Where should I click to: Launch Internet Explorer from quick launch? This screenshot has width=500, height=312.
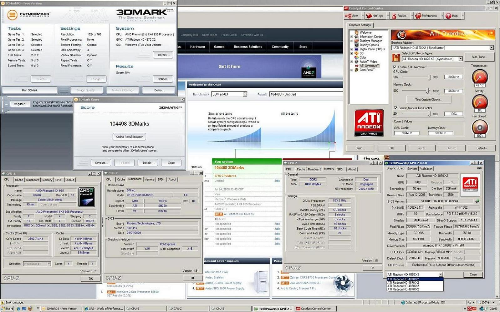(18, 309)
